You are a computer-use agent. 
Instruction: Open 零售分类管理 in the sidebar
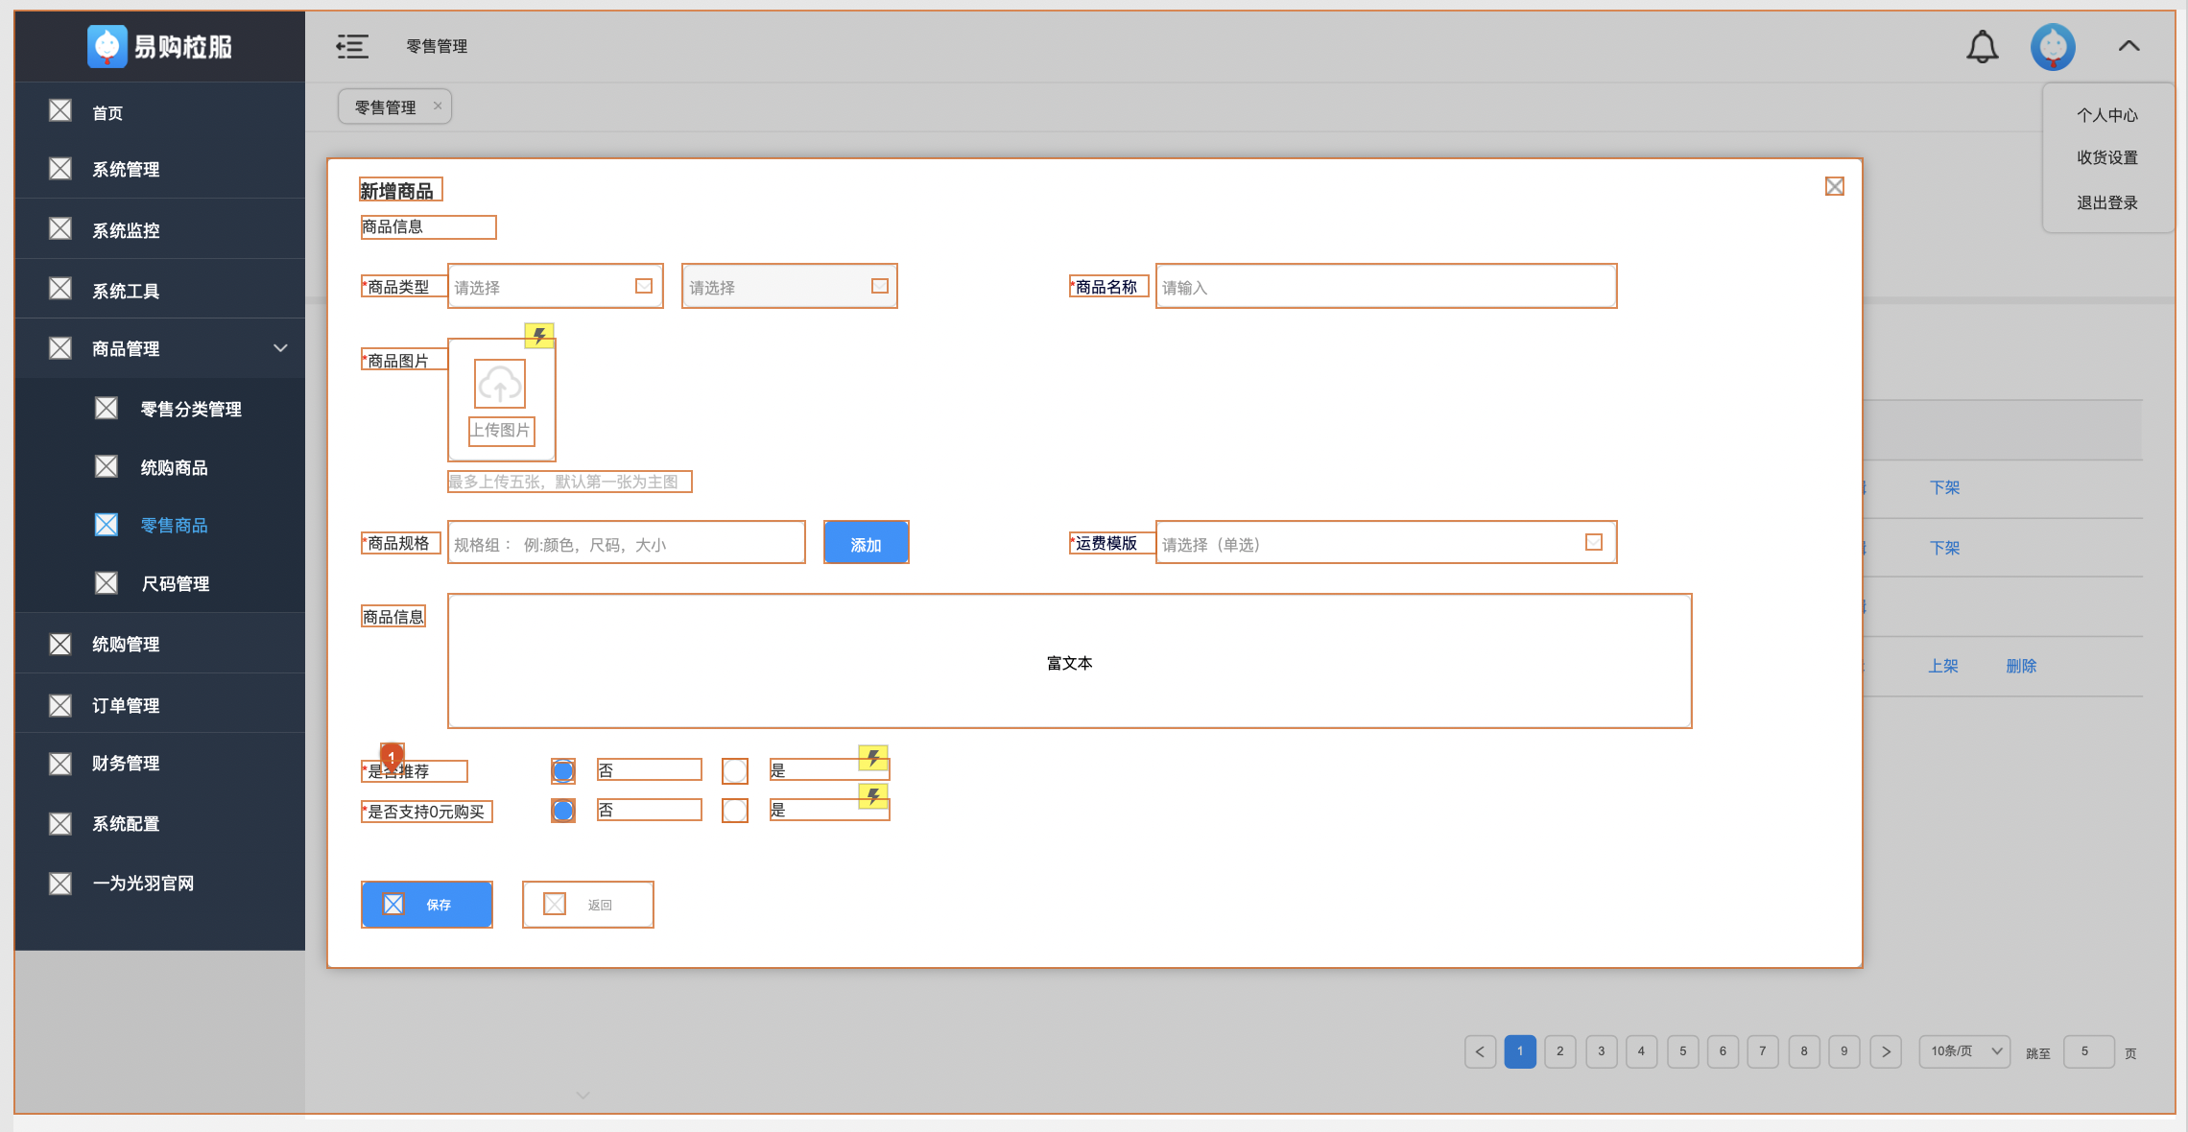pos(191,409)
